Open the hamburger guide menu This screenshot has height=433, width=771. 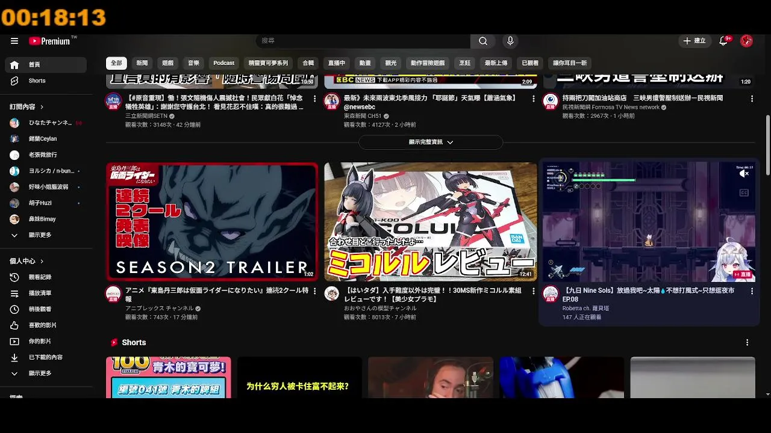tap(14, 41)
